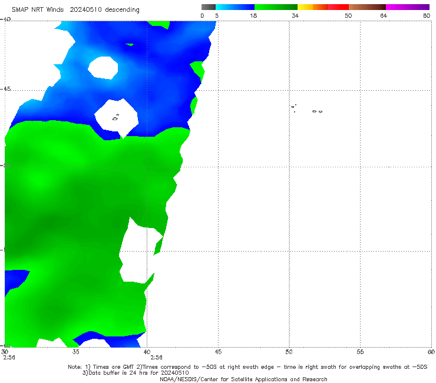Click the longitude axis label '40'

(147, 352)
